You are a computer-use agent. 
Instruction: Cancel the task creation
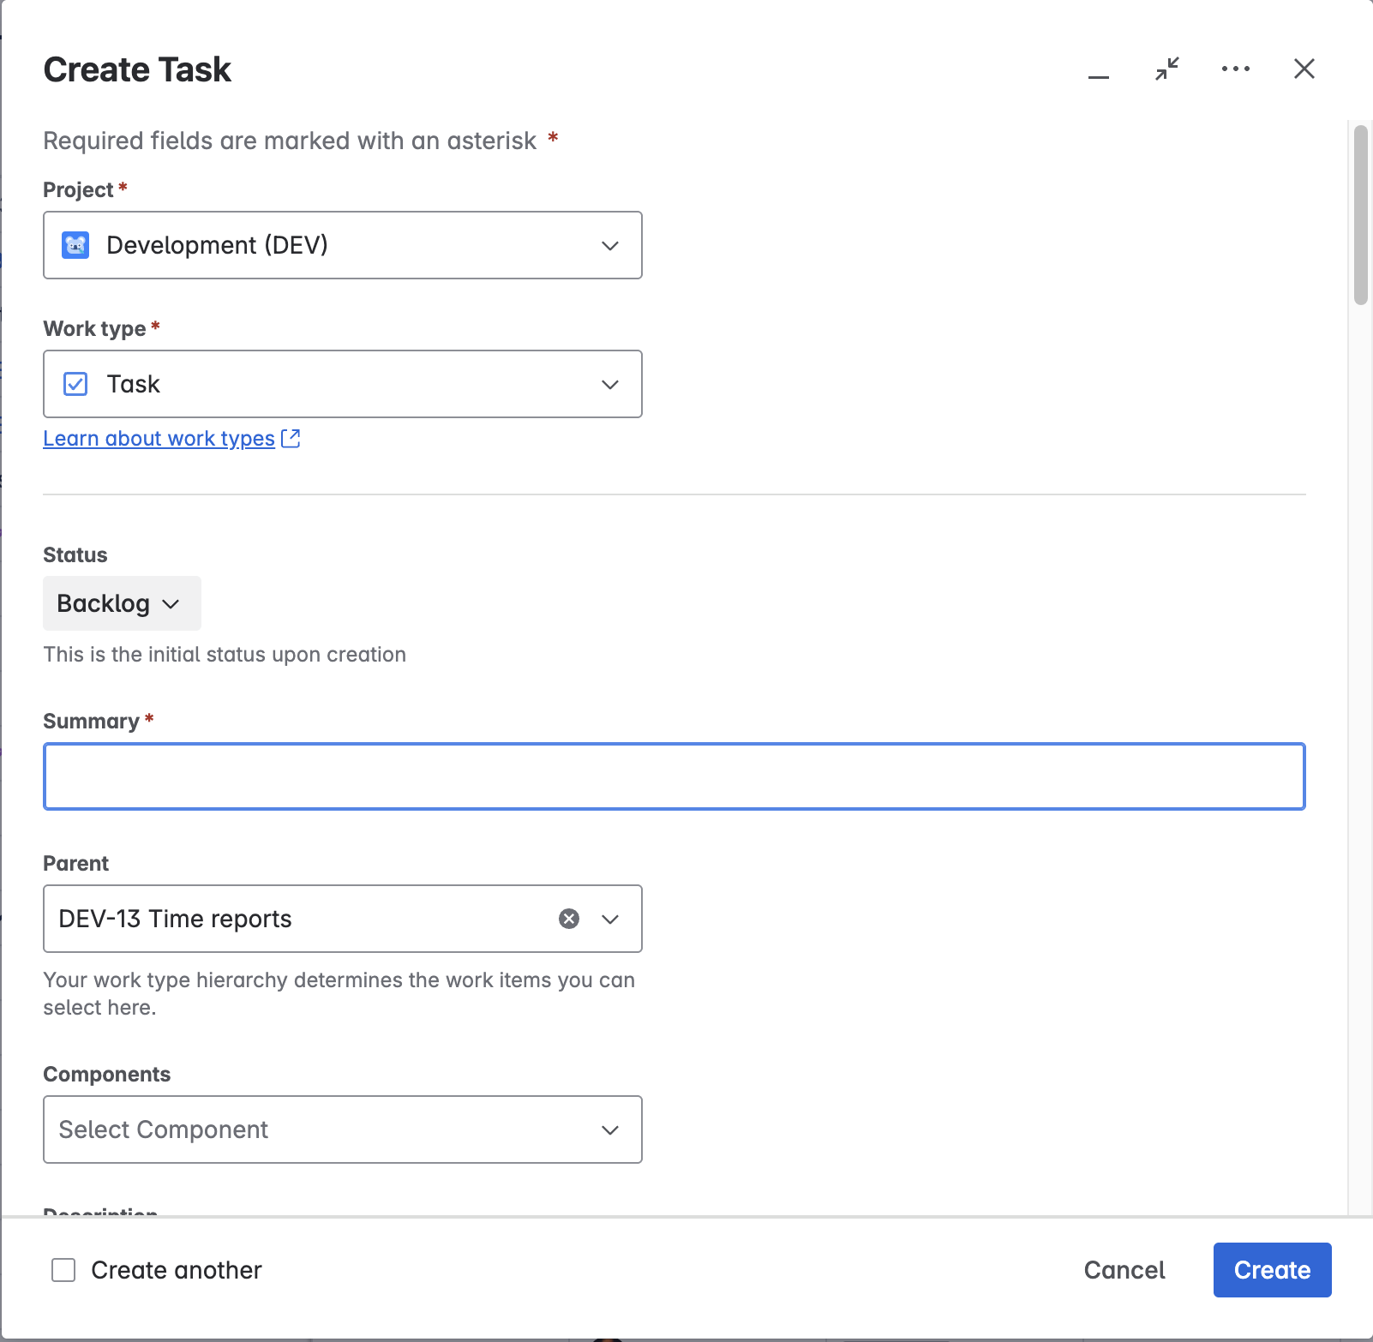pyautogui.click(x=1124, y=1270)
